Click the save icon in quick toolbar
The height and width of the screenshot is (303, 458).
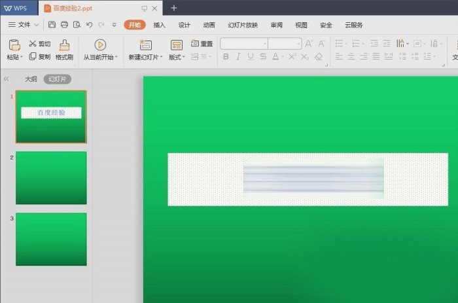pyautogui.click(x=52, y=25)
